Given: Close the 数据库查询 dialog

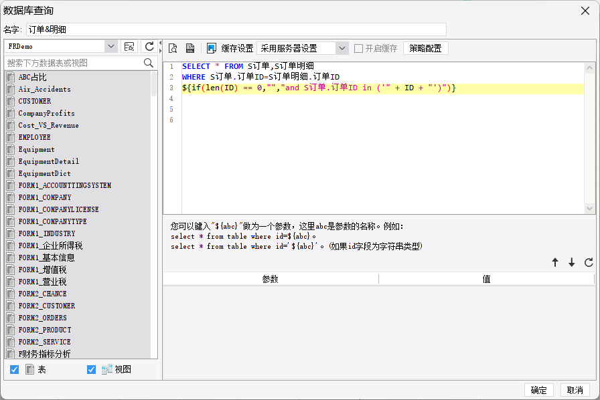Looking at the screenshot, I should tap(585, 11).
